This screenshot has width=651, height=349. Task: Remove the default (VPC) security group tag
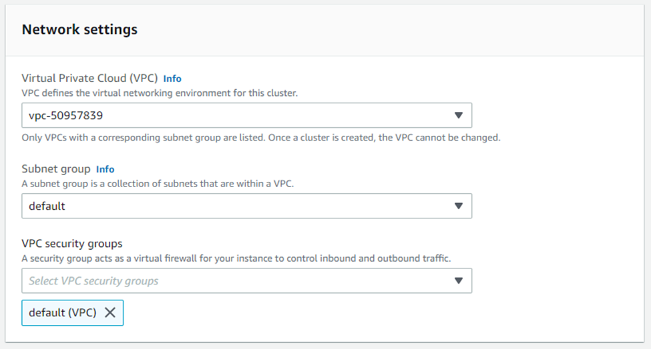110,312
